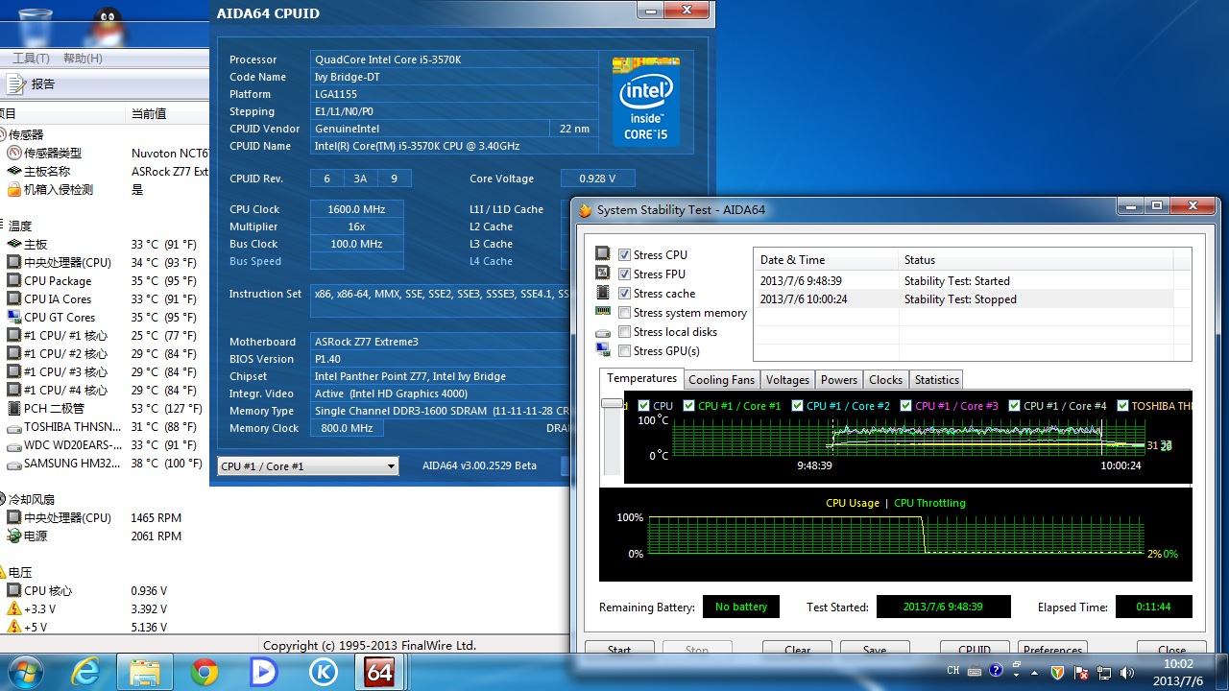Enable Stress local disks checkbox
Screen dimensions: 1229x691
[x=625, y=331]
